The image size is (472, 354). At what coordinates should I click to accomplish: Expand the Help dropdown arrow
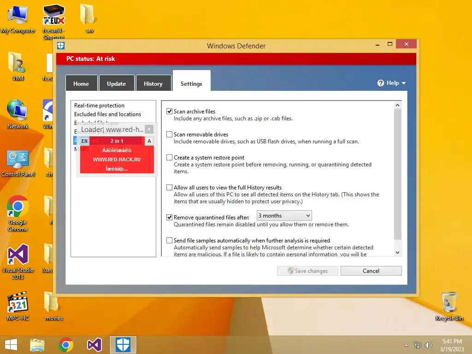coord(404,83)
